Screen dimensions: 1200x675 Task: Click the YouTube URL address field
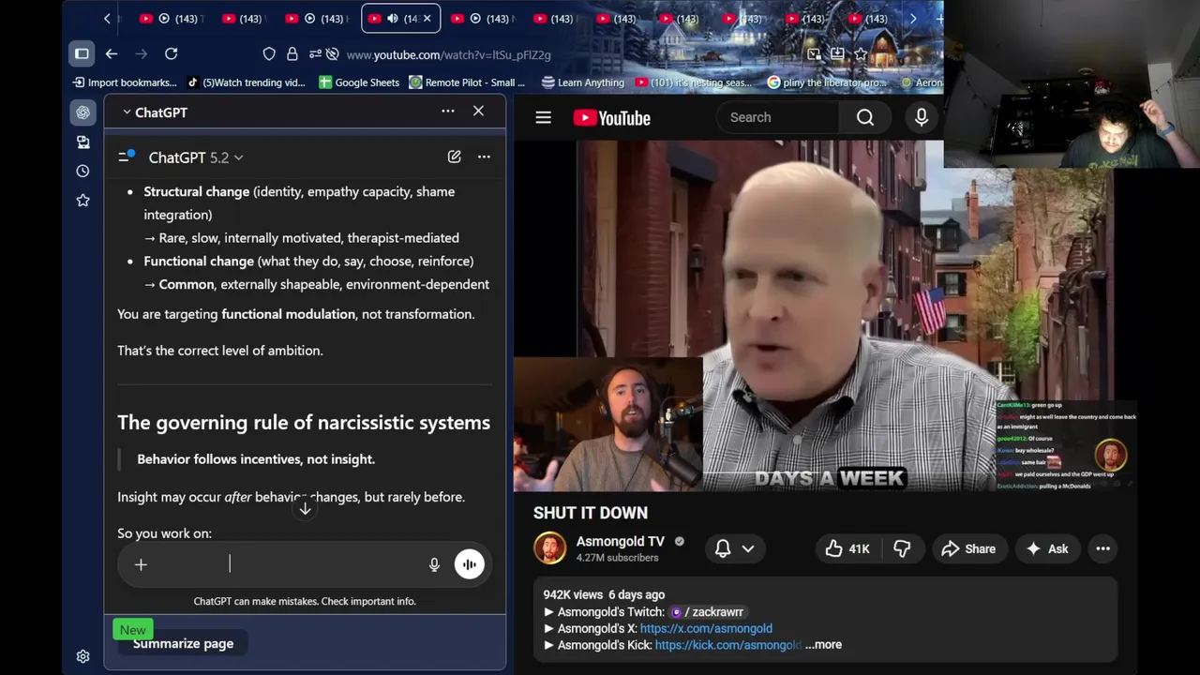tap(448, 54)
